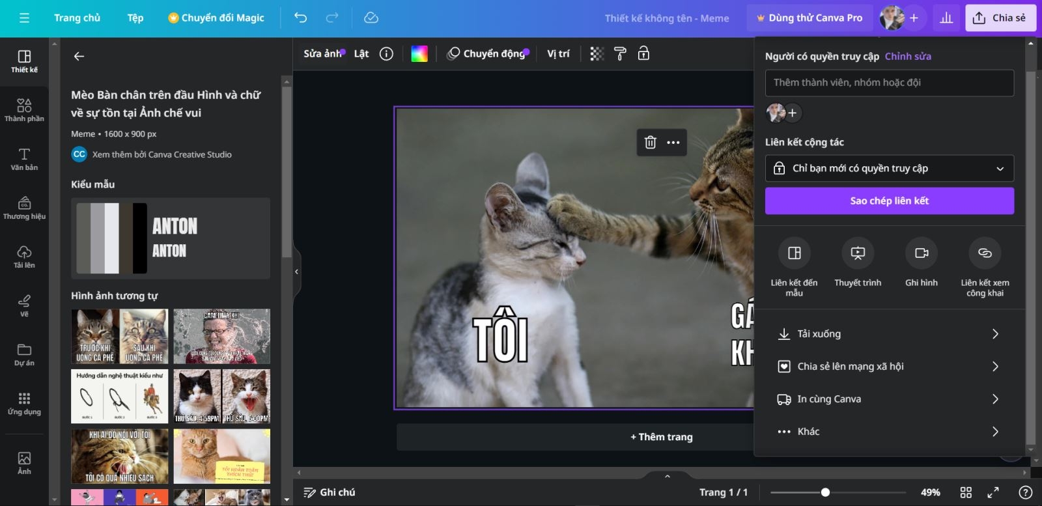Delete the selected image with trash icon

650,142
